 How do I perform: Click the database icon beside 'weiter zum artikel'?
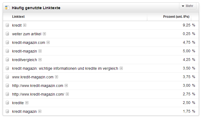pyautogui.click(x=7, y=34)
